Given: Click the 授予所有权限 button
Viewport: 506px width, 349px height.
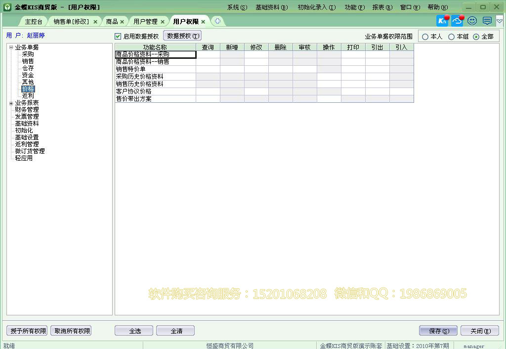Looking at the screenshot, I should pyautogui.click(x=27, y=330).
